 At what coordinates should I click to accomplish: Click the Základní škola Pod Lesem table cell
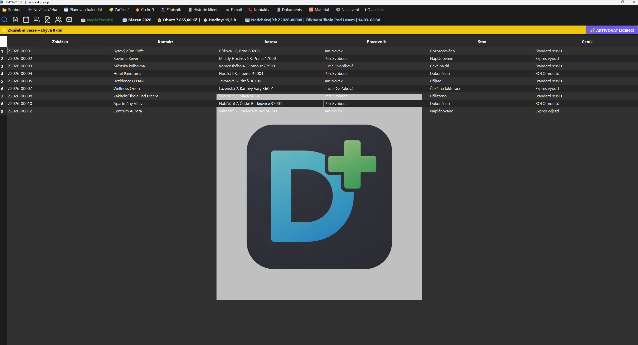click(x=165, y=96)
